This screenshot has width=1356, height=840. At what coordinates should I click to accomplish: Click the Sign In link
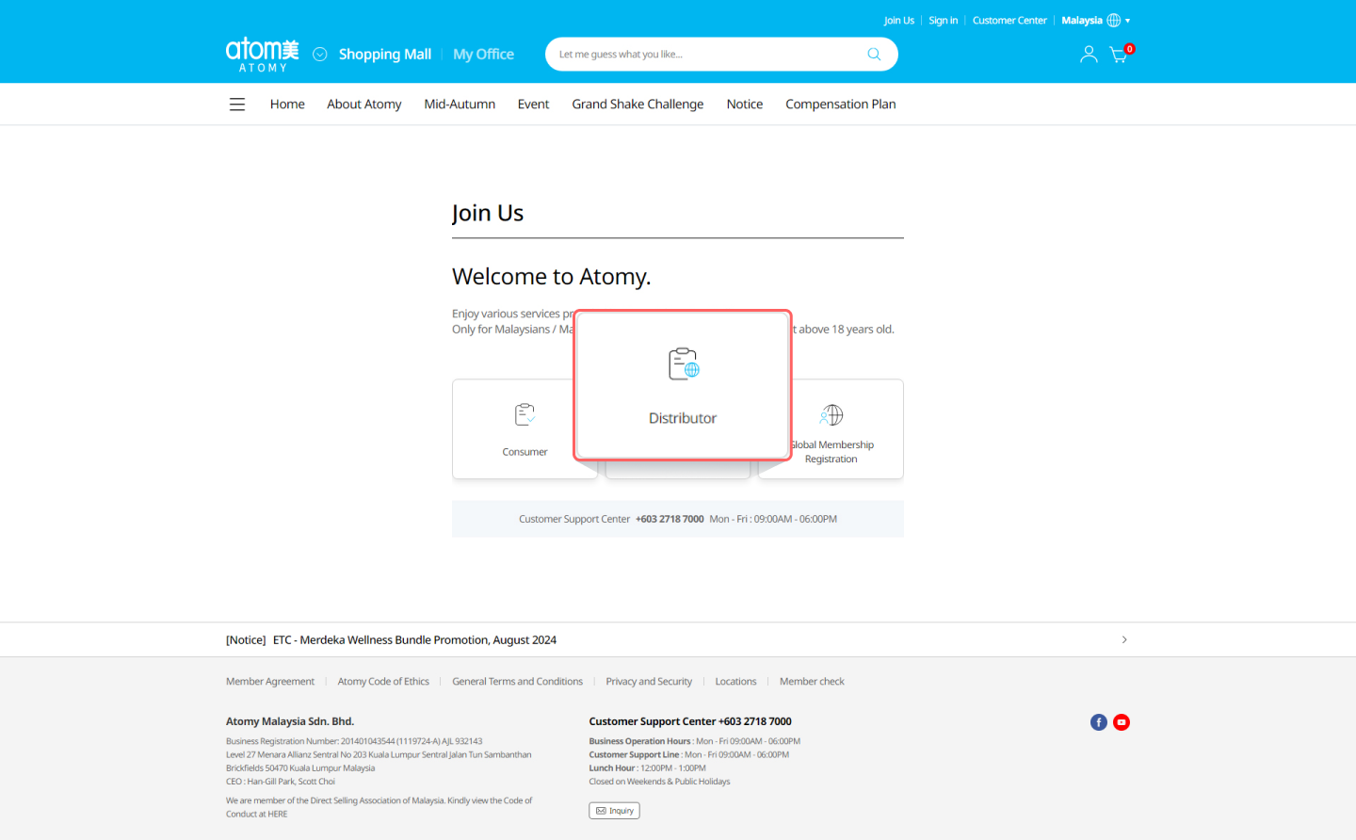[944, 21]
